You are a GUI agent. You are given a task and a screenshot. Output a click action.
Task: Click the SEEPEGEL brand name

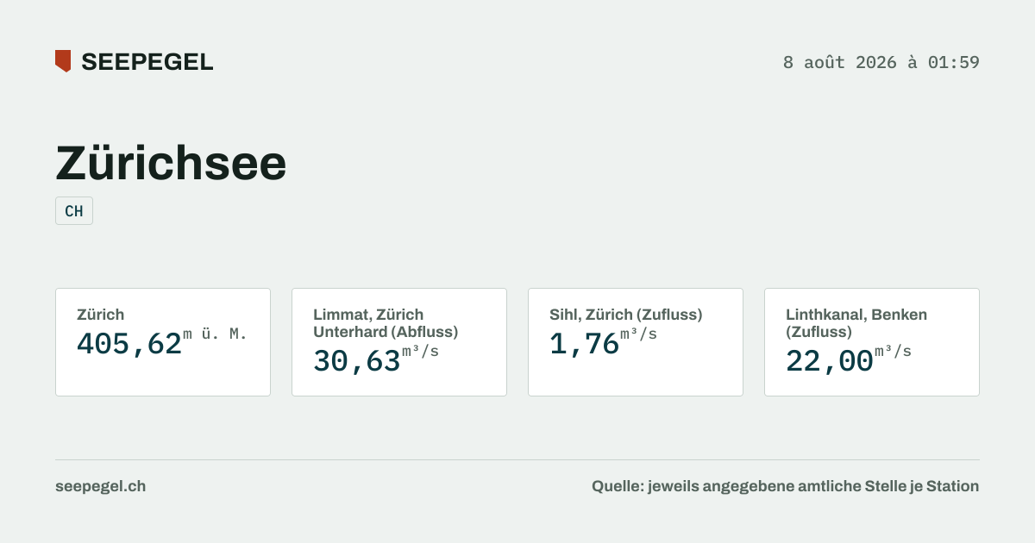tap(147, 62)
